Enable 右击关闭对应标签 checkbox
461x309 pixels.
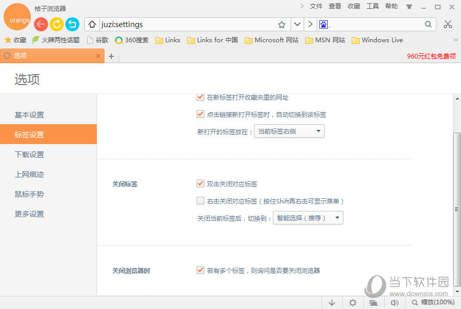200,200
